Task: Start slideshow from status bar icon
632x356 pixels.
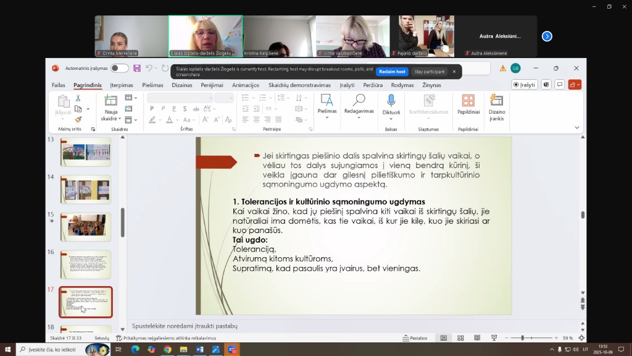Action: click(494, 338)
